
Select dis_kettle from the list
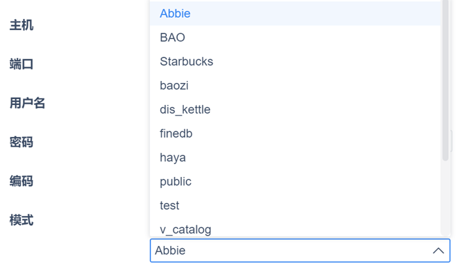(x=185, y=110)
